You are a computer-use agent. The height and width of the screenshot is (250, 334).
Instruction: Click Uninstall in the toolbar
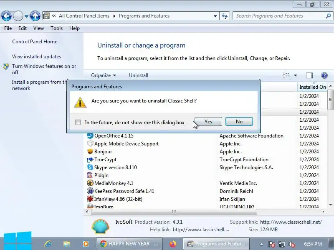click(139, 75)
